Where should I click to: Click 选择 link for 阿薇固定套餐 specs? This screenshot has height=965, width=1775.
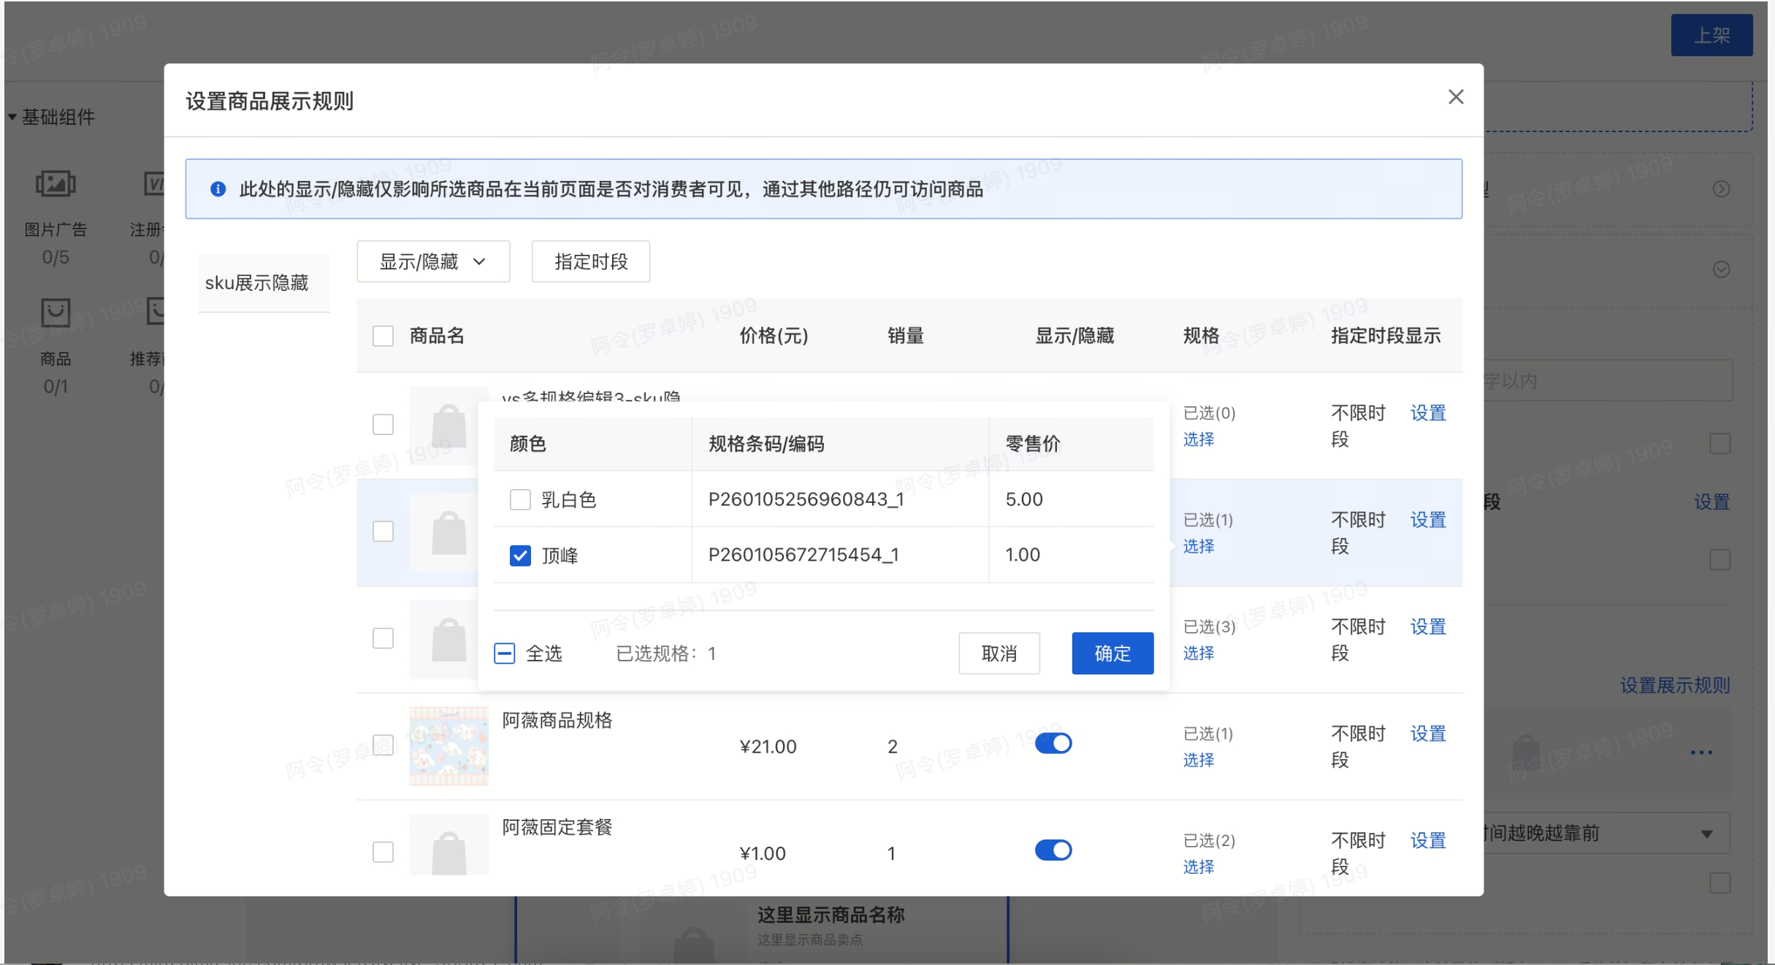1198,866
